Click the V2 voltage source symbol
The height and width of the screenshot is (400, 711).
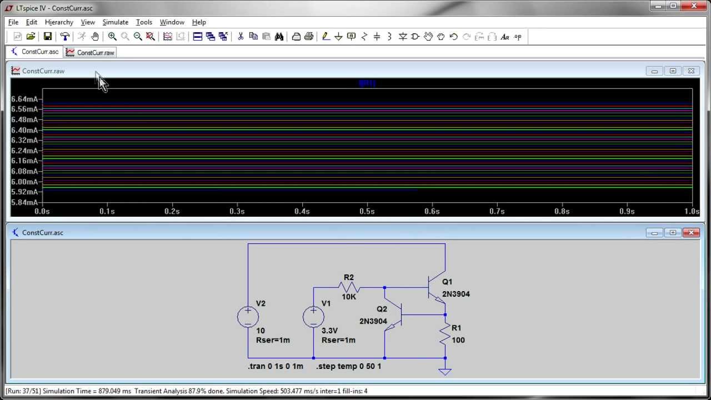coord(248,317)
